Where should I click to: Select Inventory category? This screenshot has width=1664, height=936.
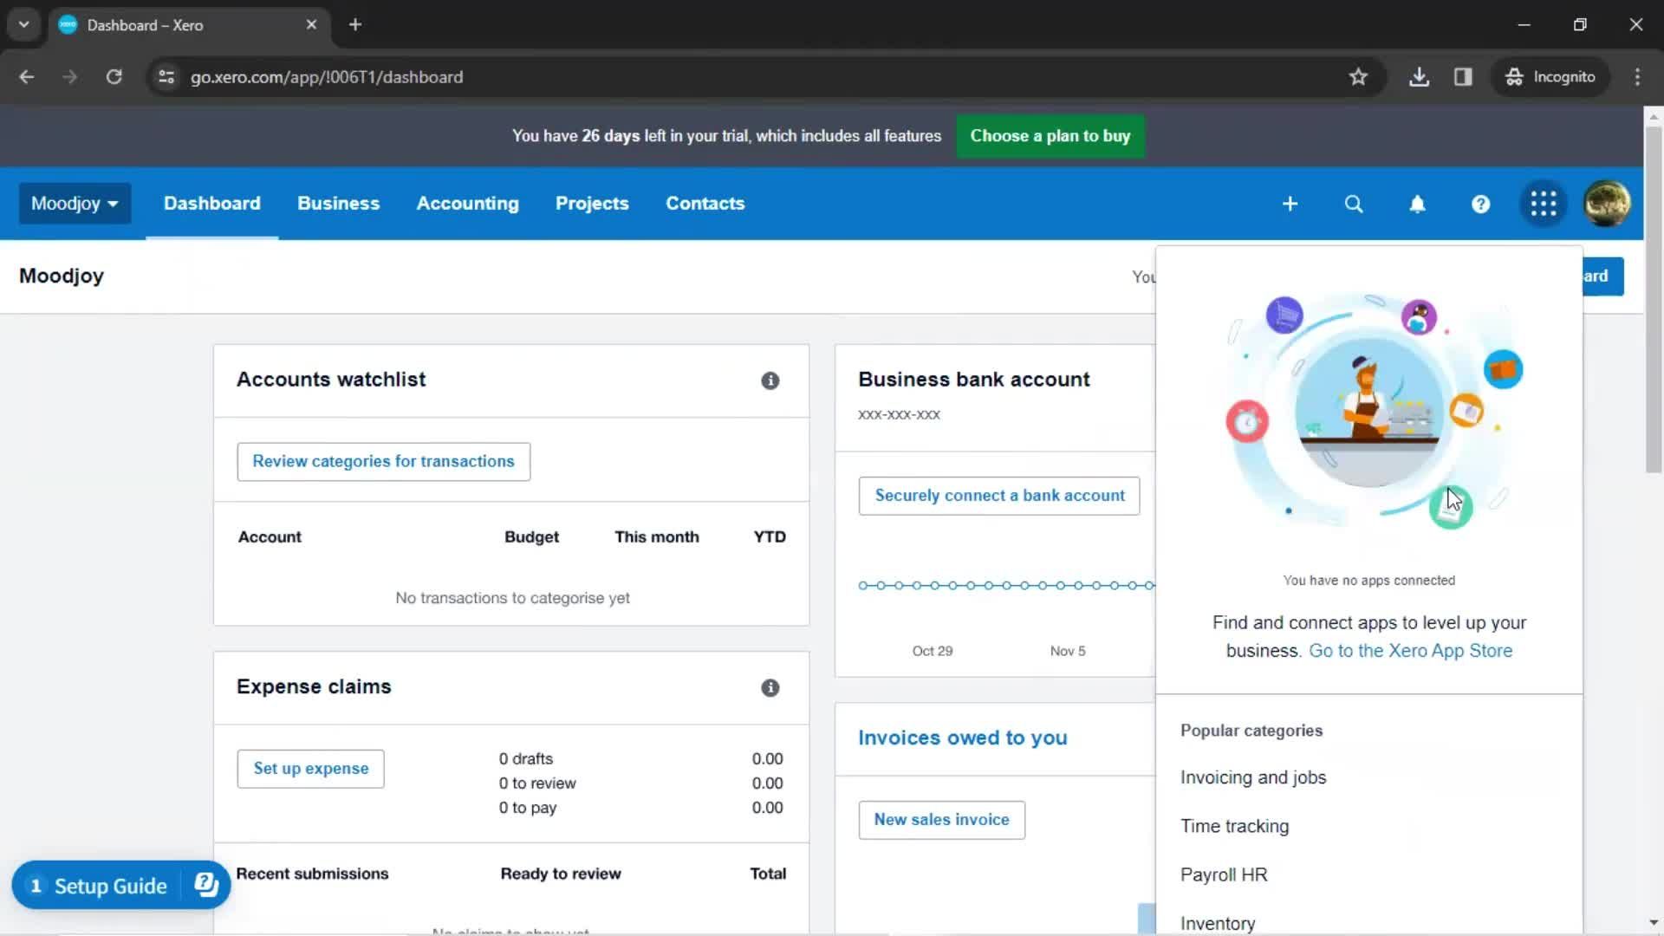click(1218, 923)
